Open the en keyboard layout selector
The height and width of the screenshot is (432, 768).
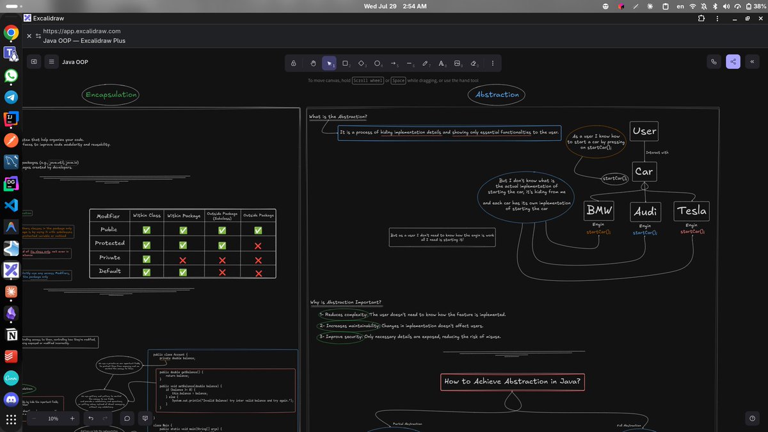680,6
